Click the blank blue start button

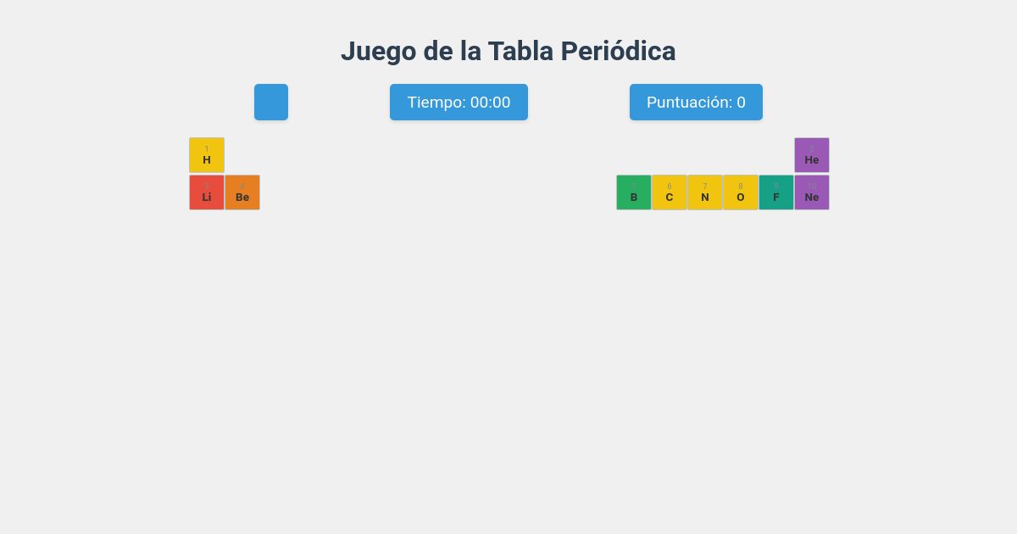click(x=271, y=102)
